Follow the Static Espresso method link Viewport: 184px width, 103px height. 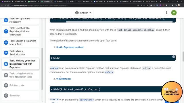tap(70, 47)
